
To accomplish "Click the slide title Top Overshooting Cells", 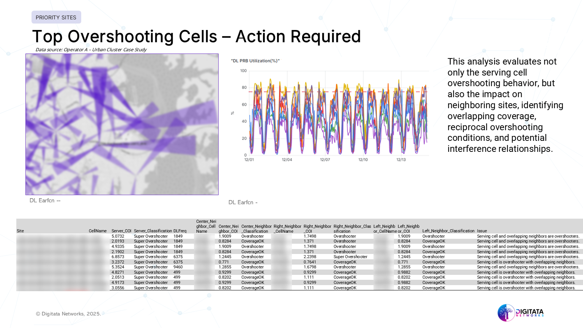I will pyautogui.click(x=196, y=37).
